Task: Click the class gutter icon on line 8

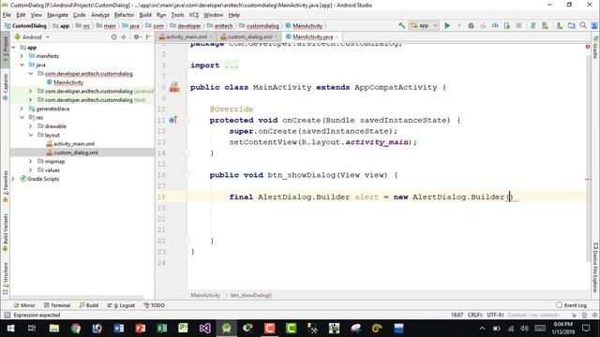Action: 174,87
